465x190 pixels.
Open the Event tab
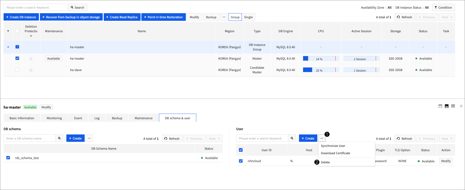pos(78,118)
